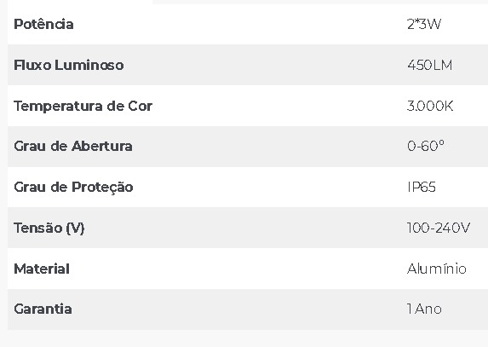The width and height of the screenshot is (488, 347).
Task: Click the middle of the Garantia row
Action: [x=248, y=309]
